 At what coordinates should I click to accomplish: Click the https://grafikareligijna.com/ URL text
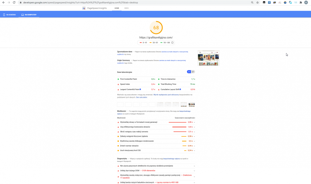click(x=156, y=37)
